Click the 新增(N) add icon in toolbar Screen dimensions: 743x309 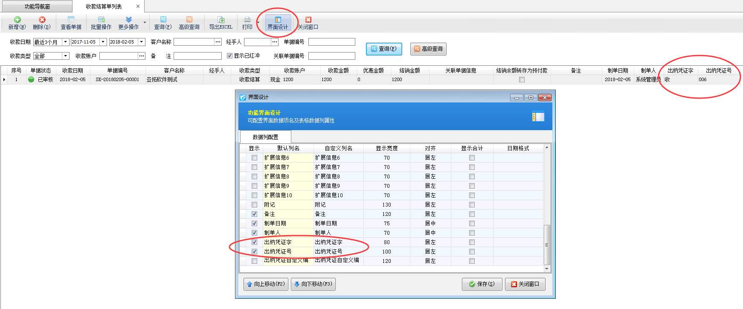point(17,20)
